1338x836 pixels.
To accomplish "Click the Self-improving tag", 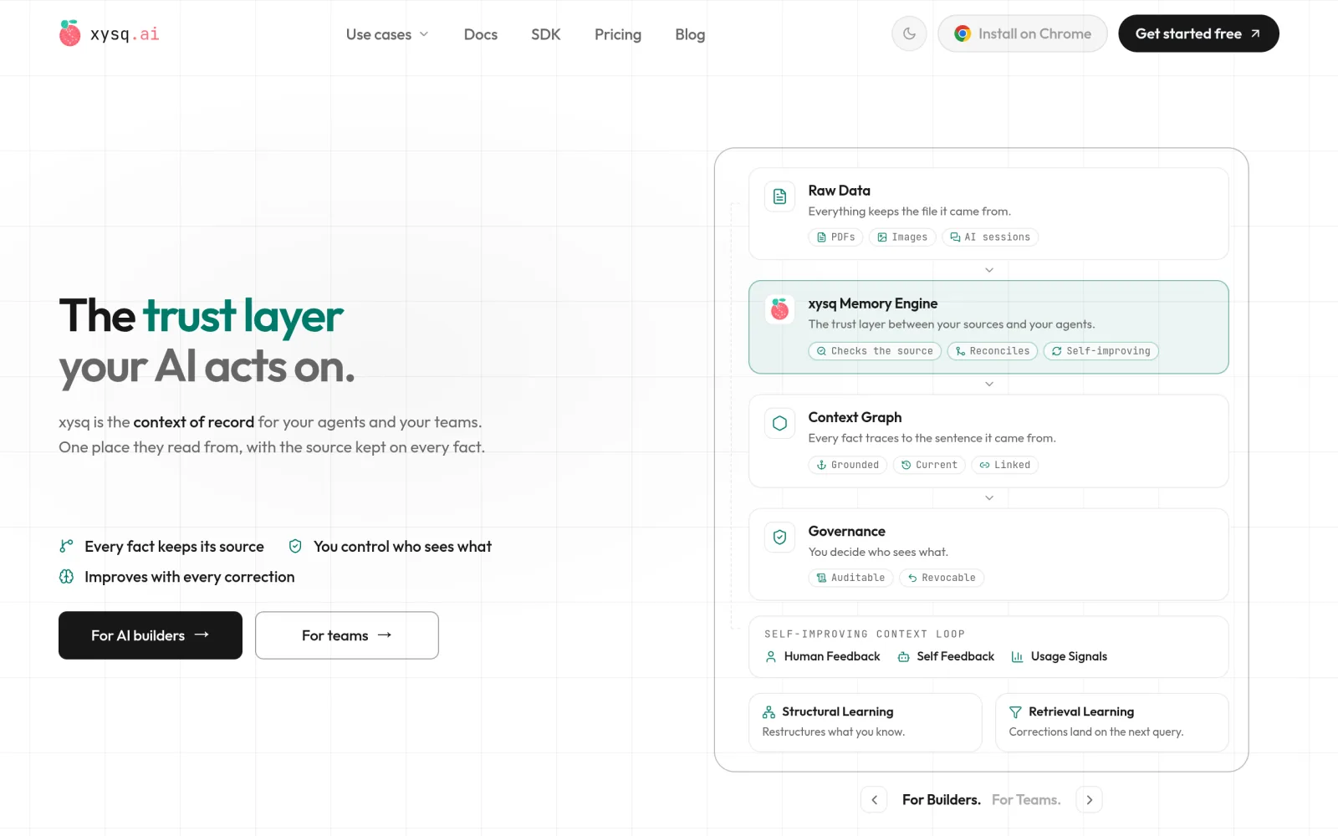I will coord(1101,351).
